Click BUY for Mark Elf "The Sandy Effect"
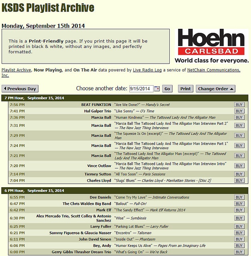The image size is (251, 256). [239, 210]
